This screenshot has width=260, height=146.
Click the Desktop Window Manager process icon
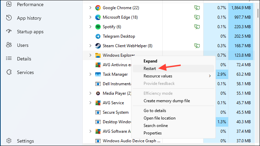98,122
